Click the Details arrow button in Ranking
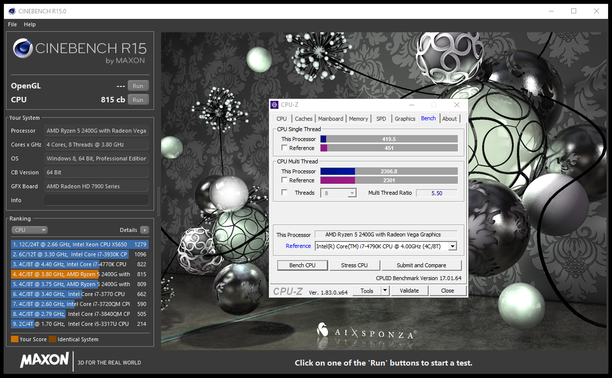The image size is (612, 378). 144,230
